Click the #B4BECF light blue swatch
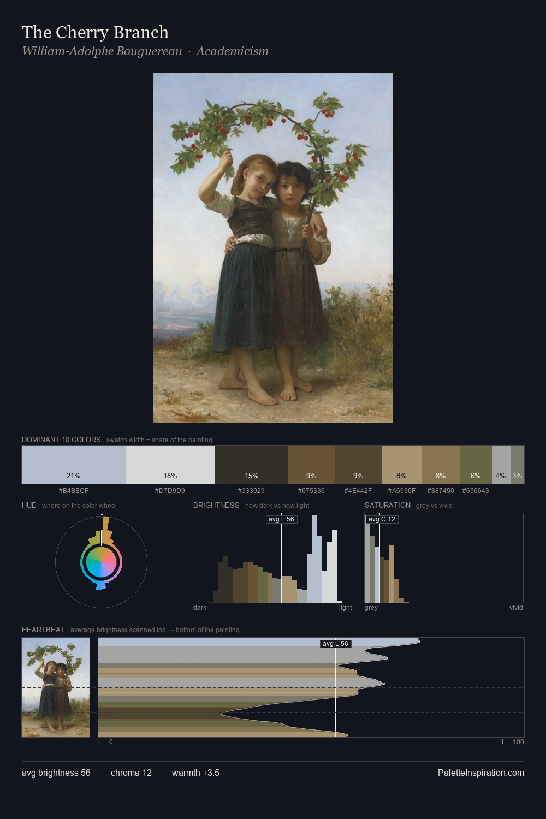Viewport: 546px width, 819px height. click(74, 465)
